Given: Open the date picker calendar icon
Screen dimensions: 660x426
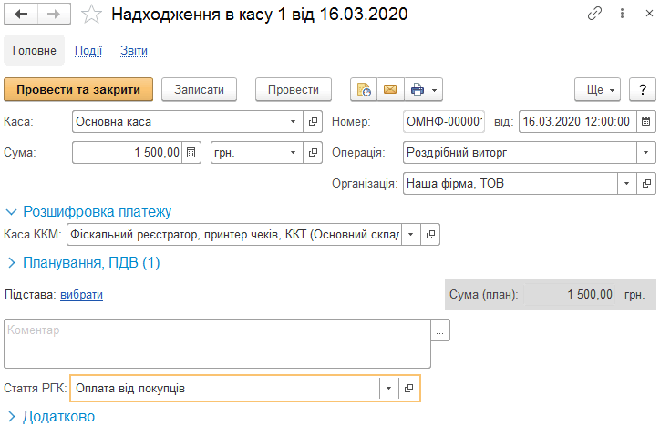Looking at the screenshot, I should click(646, 122).
